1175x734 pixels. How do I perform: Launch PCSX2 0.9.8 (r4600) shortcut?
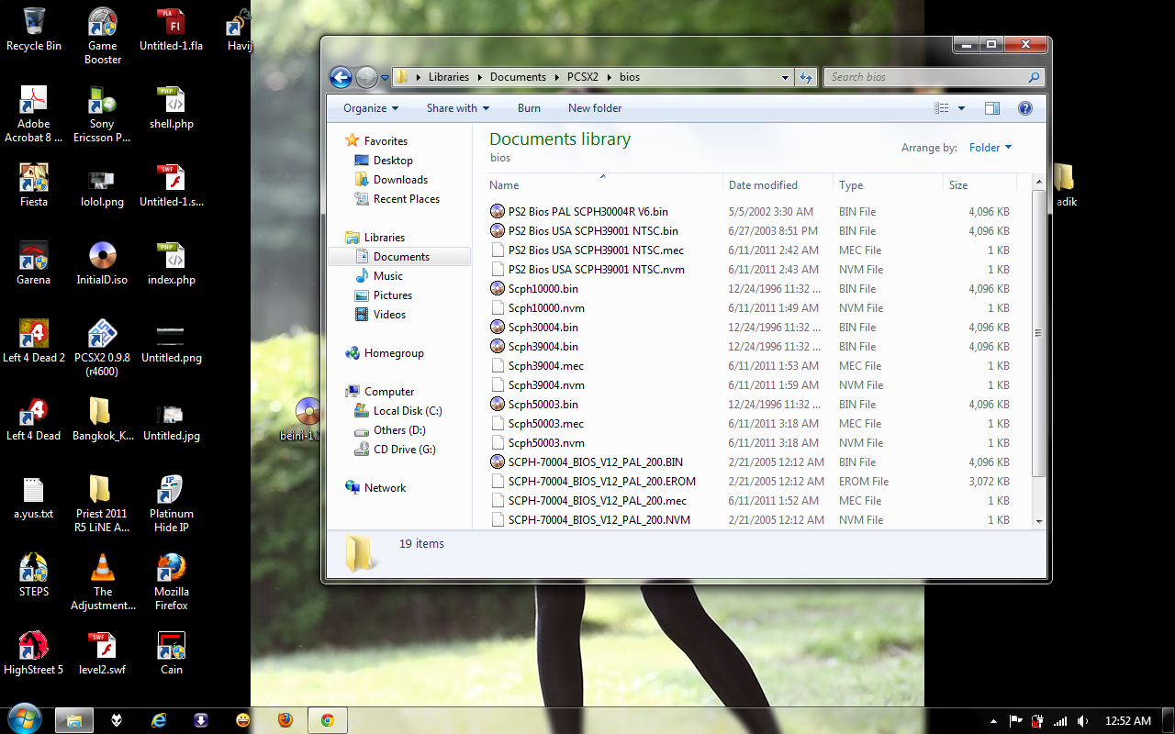point(103,349)
